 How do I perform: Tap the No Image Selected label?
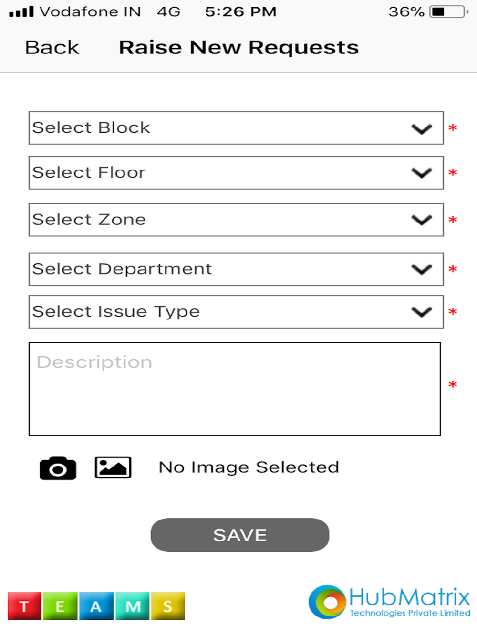pos(249,467)
